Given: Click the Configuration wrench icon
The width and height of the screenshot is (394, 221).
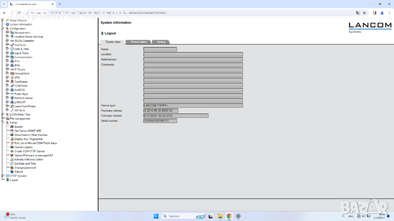Looking at the screenshot, I should click(7, 28).
